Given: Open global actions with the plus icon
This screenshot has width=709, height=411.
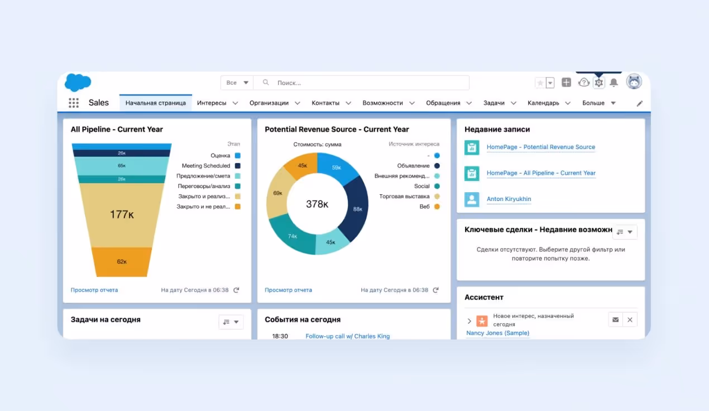Looking at the screenshot, I should pyautogui.click(x=566, y=82).
